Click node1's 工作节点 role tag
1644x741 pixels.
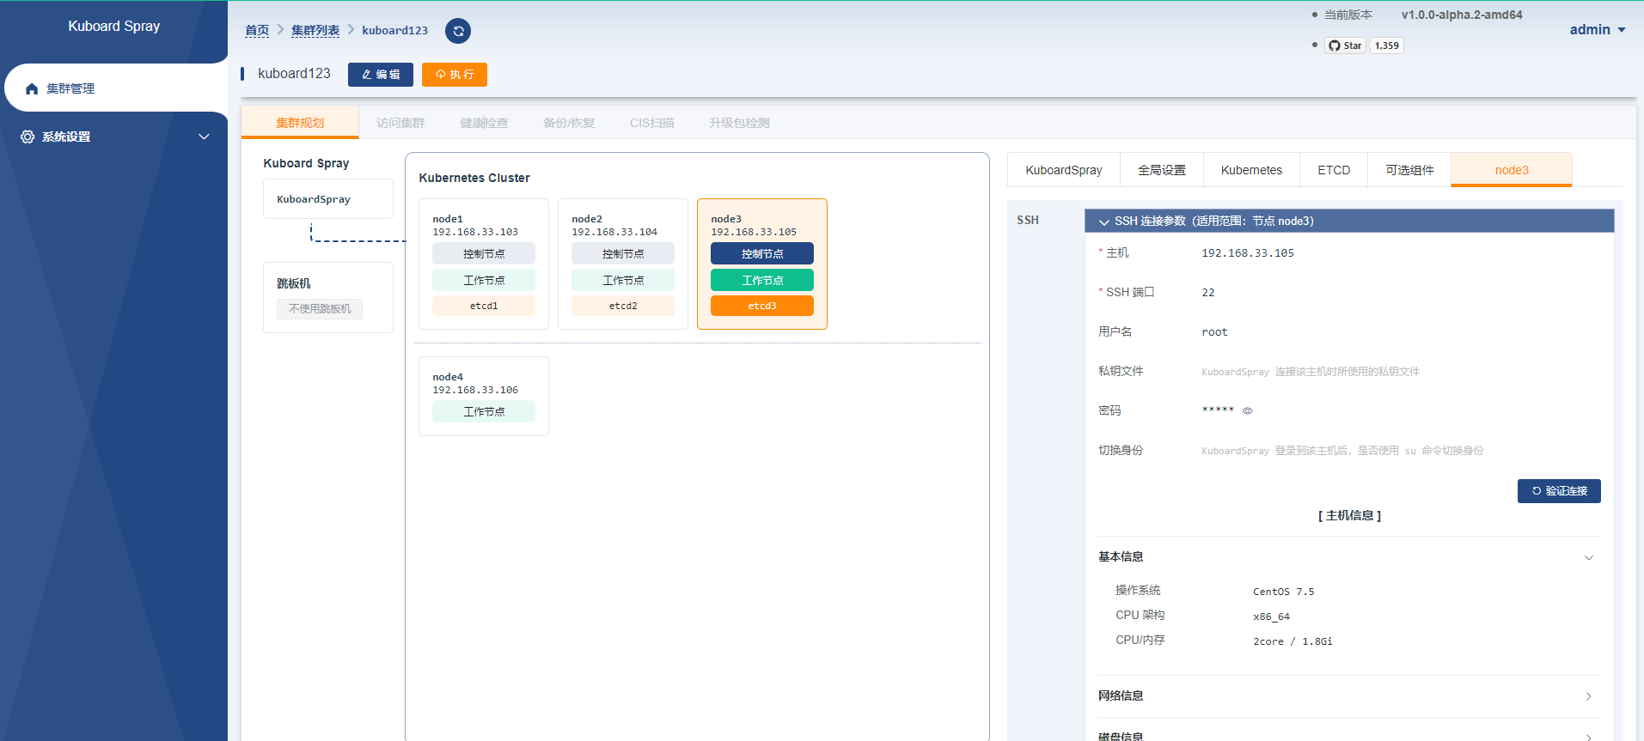(x=484, y=280)
